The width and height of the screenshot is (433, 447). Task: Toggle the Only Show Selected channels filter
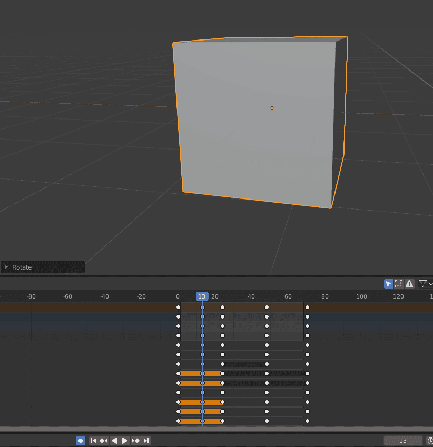(389, 284)
